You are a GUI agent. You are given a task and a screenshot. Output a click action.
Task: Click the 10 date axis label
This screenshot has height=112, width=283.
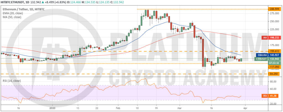pos(137,109)
